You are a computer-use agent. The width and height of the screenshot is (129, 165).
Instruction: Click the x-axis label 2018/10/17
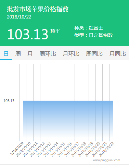click(x=72, y=149)
